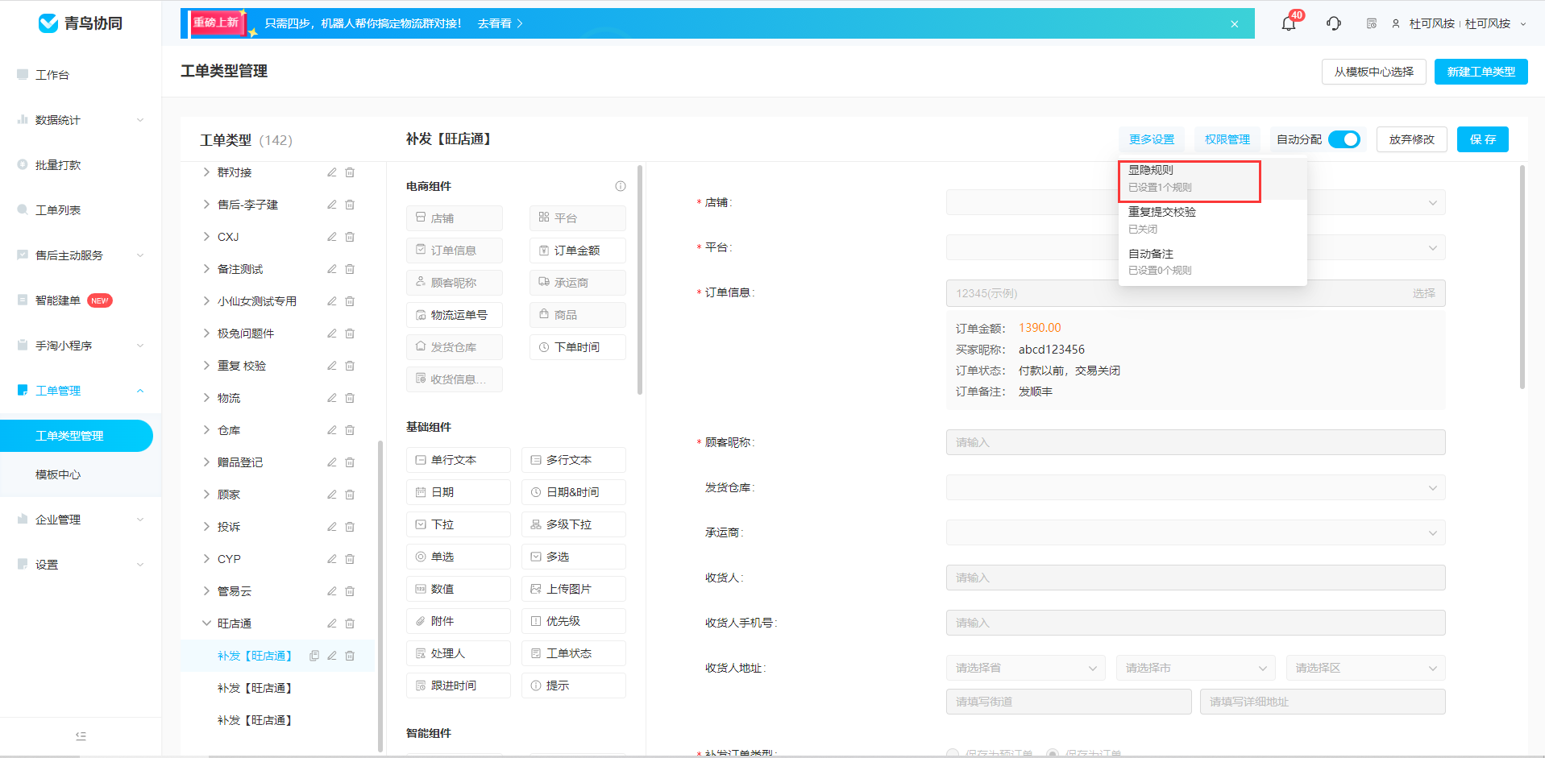Expand the 群对接 tree node
This screenshot has width=1545, height=758.
point(206,172)
